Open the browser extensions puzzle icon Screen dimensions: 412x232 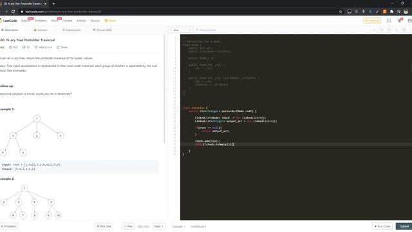pos(391,12)
